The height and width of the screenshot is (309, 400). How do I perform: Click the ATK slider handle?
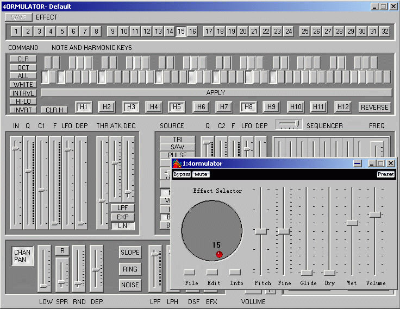[x=115, y=162]
